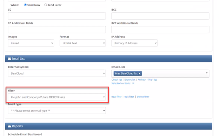Click the delete filter link
The width and height of the screenshot is (219, 136).
click(x=143, y=97)
